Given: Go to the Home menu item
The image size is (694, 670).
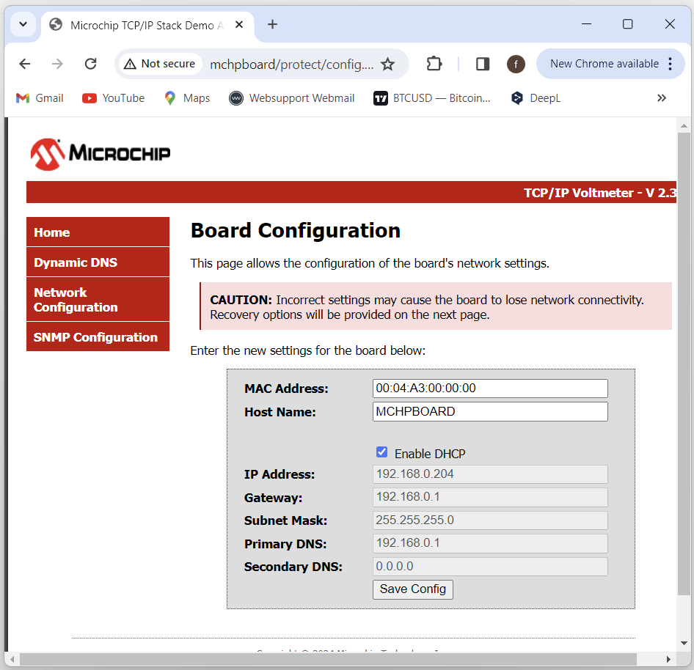Looking at the screenshot, I should pyautogui.click(x=98, y=232).
